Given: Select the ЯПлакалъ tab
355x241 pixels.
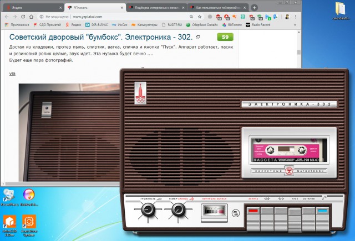Looking at the screenshot, I should (95, 8).
